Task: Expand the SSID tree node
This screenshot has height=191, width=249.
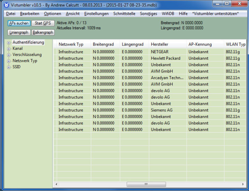Action: click(x=9, y=67)
